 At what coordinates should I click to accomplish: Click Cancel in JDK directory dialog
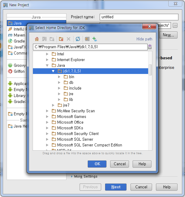119,164
